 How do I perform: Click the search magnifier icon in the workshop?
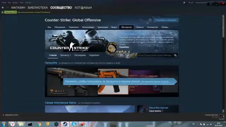pyautogui.click(x=175, y=55)
